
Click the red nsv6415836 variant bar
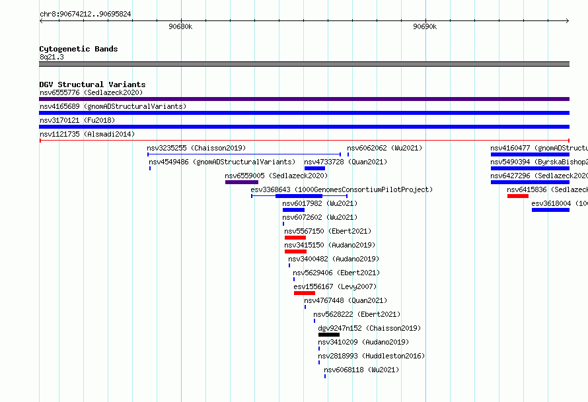518,196
